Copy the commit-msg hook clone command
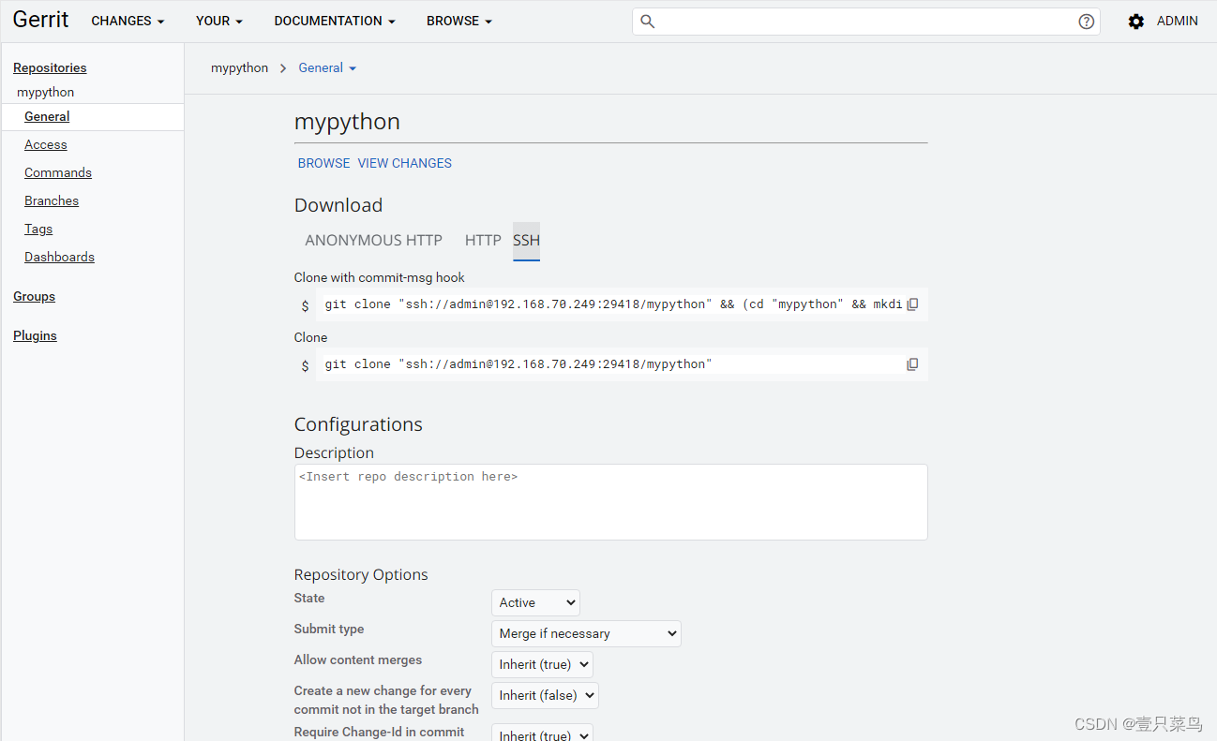Image resolution: width=1217 pixels, height=741 pixels. pyautogui.click(x=912, y=304)
